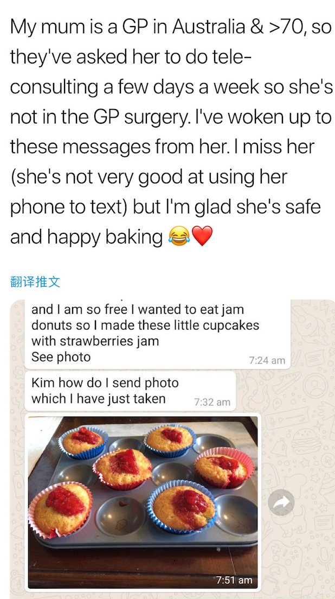Click the 7:24 am message timestamp
The height and width of the screenshot is (599, 335).
pyautogui.click(x=267, y=360)
